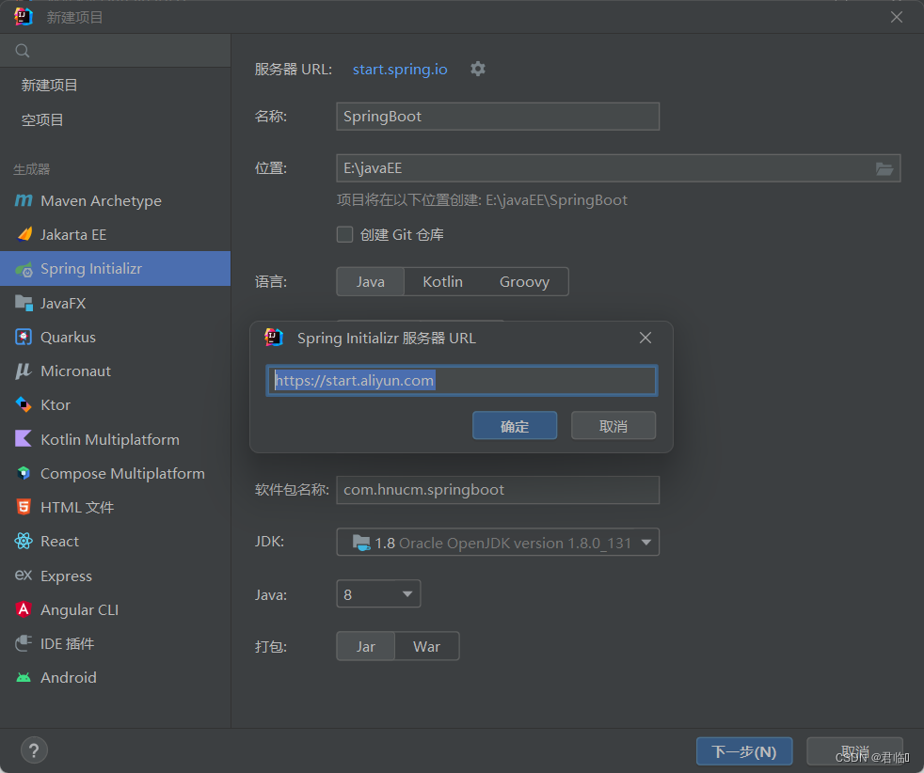Click the Ktor generator icon
Screen dimensions: 924x773
click(x=23, y=404)
